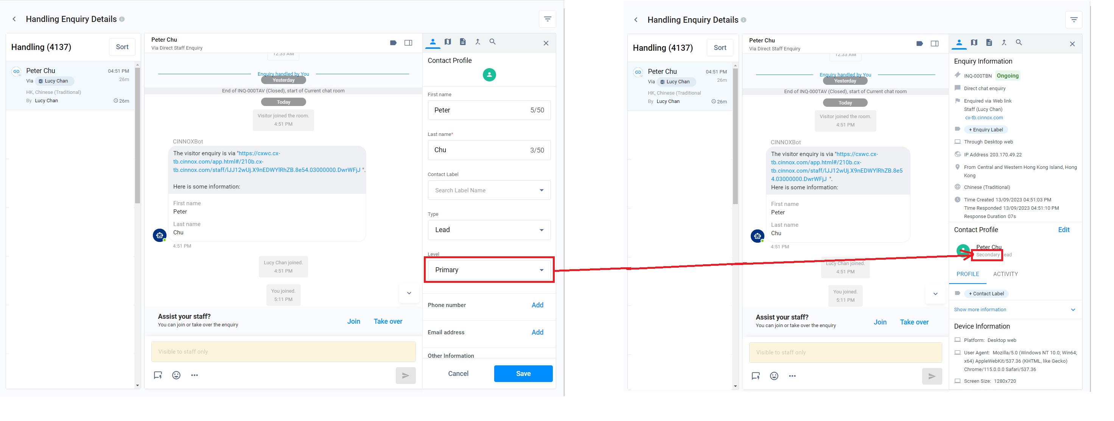
Task: Click the merge icon above Contact Profile form
Action: click(478, 42)
